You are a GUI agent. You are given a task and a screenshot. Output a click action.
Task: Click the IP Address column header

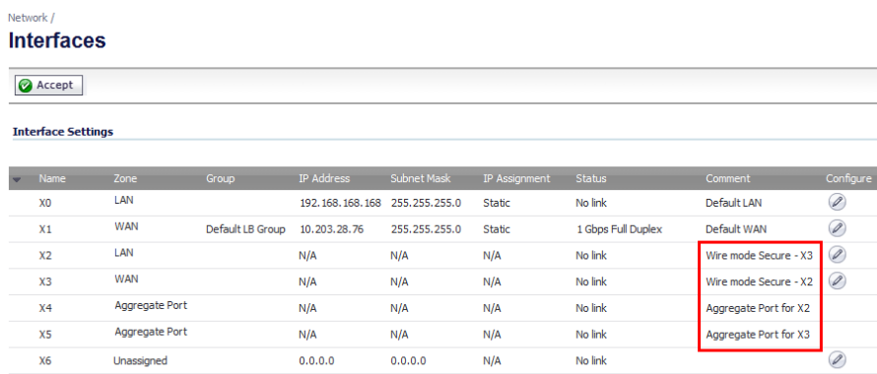point(324,179)
